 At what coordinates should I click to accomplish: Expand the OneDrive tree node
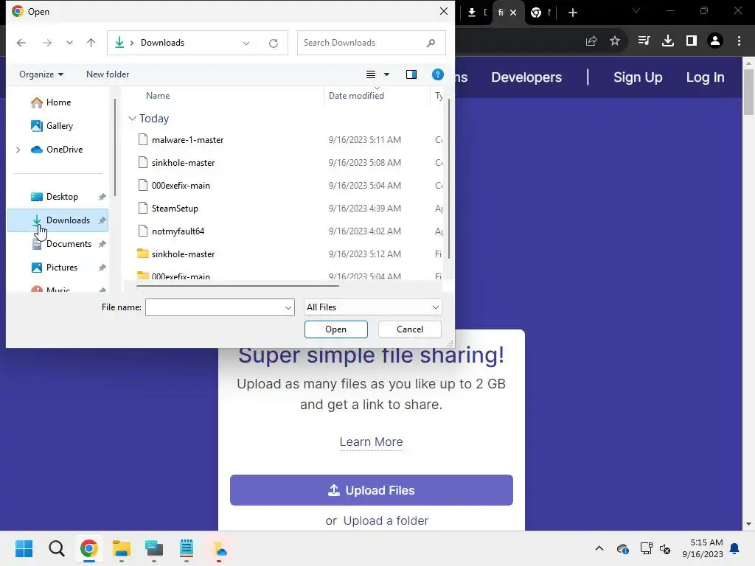click(x=18, y=150)
